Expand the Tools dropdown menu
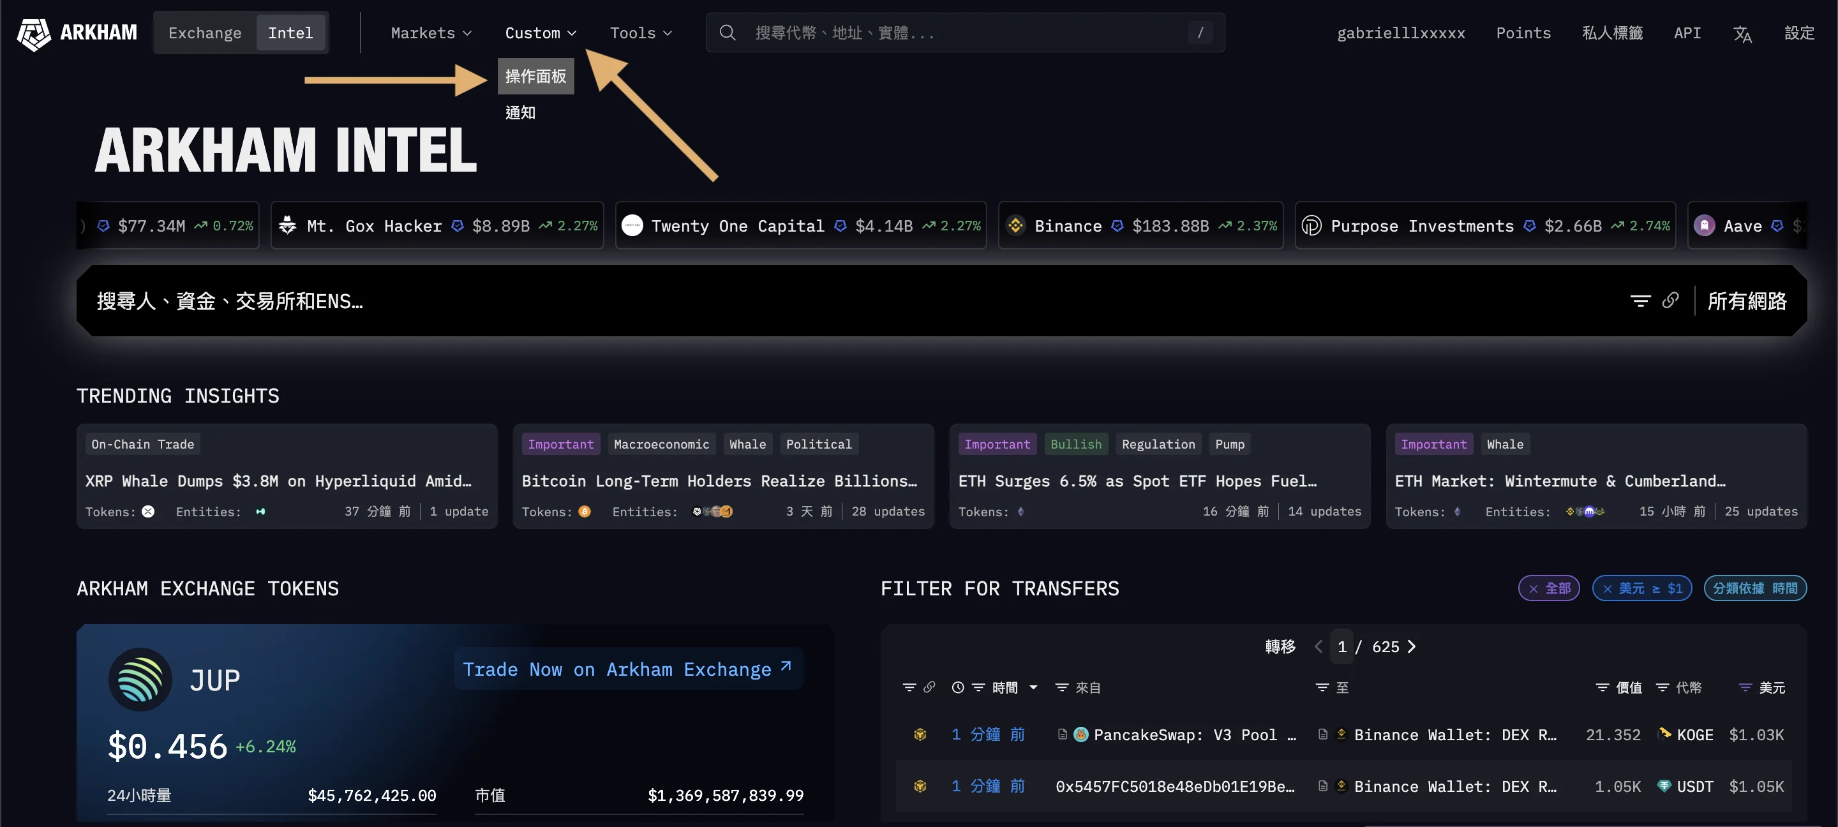 pos(641,33)
